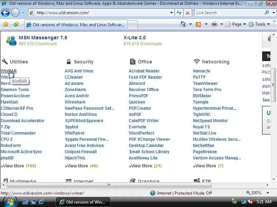Open the Page menu
Screen dimensions: 277x207
[x=236, y=24]
